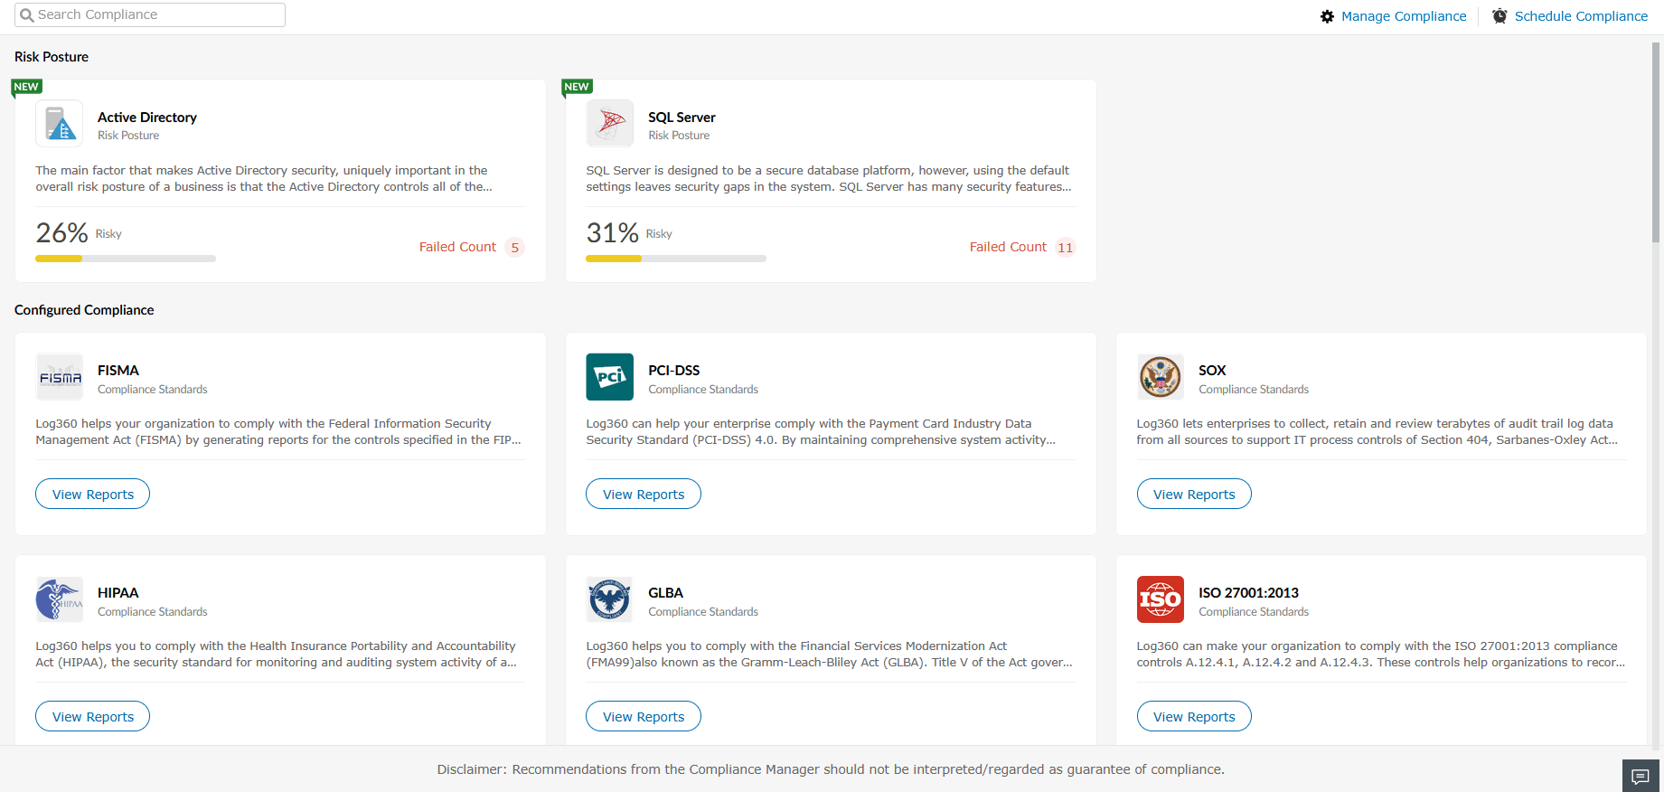Screen dimensions: 1664x792
Task: Click the SQL Server risk posture icon
Action: click(610, 124)
